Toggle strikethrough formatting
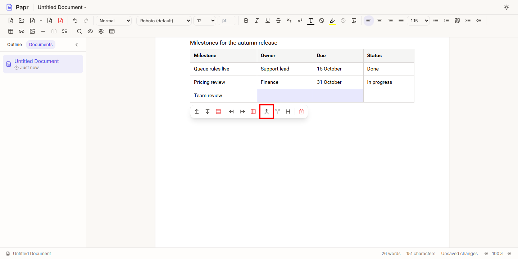This screenshot has height=259, width=518. coord(278,21)
